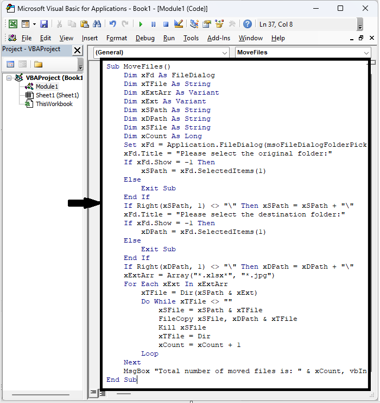Viewport: 380px width, 403px height.
Task: Click the Cut scissors icon
Action: [x=59, y=24]
